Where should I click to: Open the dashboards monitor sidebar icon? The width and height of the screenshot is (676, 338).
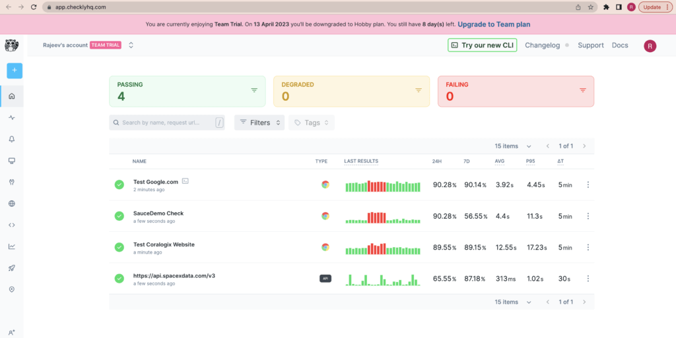pos(12,160)
